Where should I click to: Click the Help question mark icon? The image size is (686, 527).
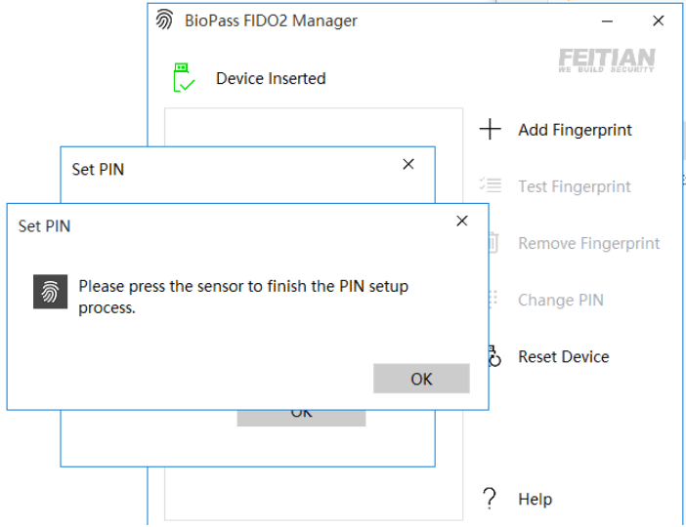coord(491,499)
